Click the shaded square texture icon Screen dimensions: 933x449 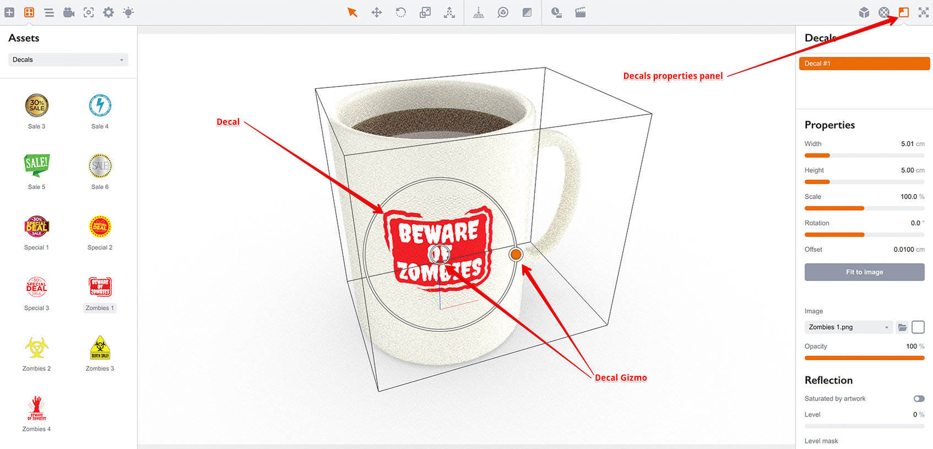coord(527,12)
